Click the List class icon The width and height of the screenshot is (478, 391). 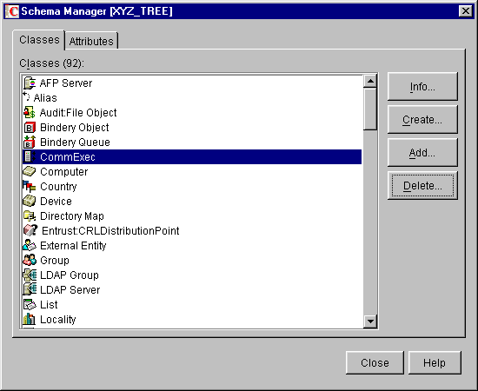(x=30, y=304)
